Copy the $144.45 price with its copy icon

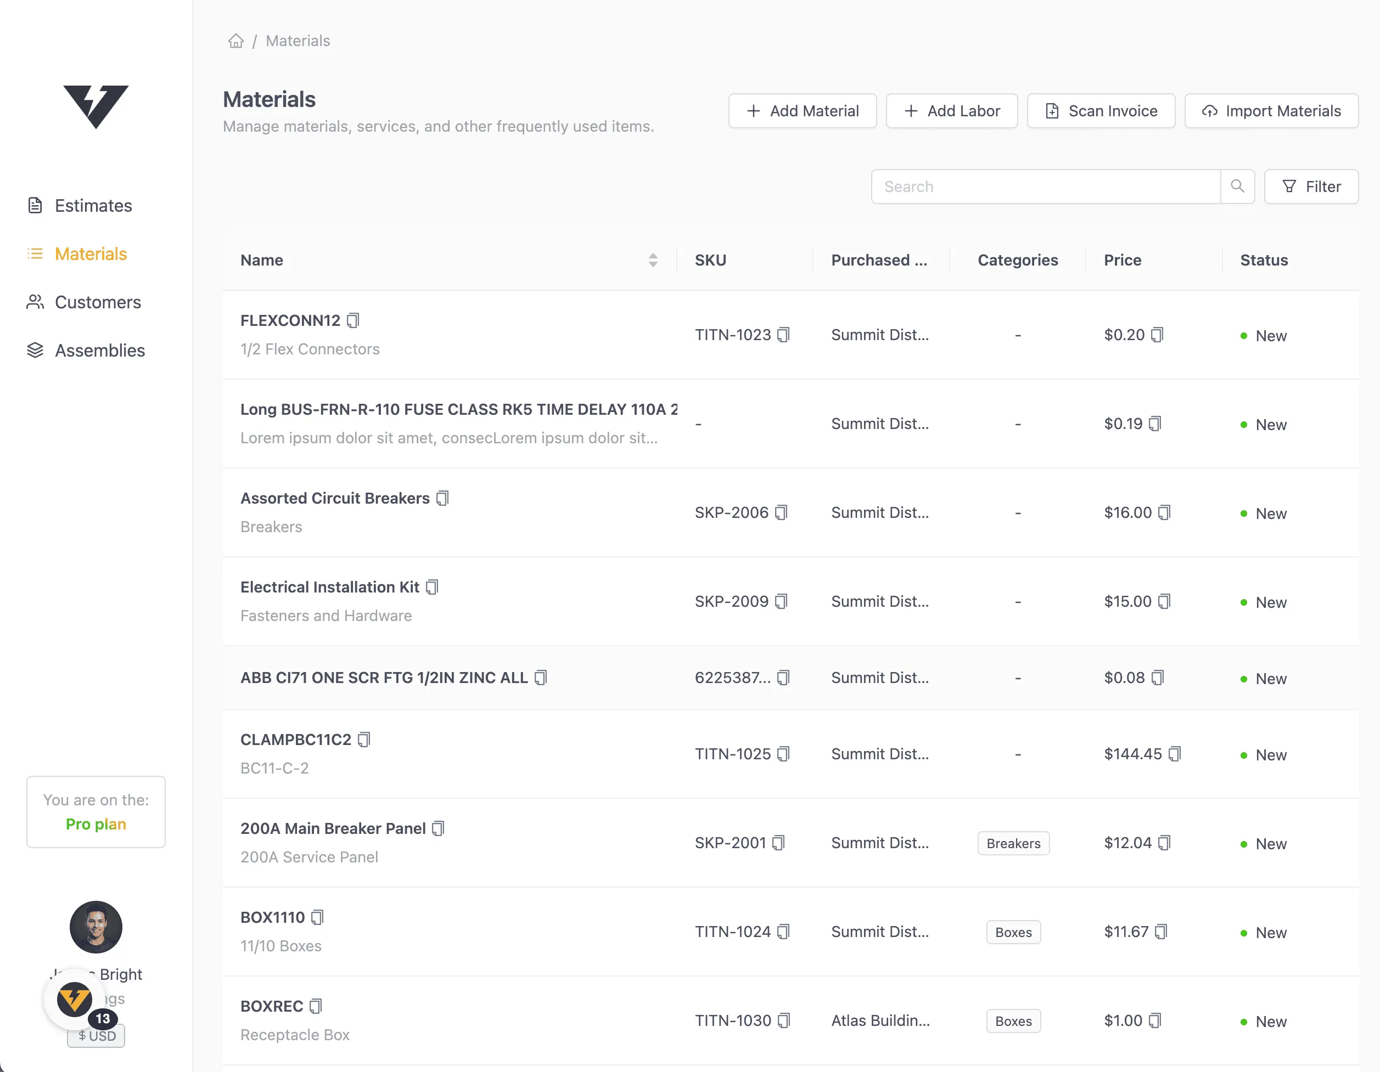click(1175, 753)
